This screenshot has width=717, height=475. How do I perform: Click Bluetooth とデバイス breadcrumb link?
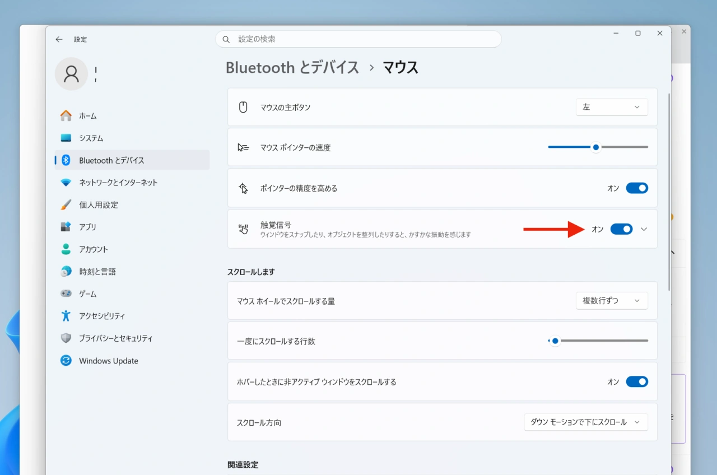tap(292, 68)
